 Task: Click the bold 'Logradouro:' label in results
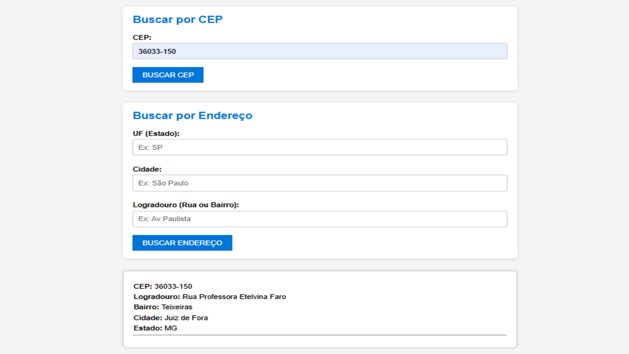point(157,297)
